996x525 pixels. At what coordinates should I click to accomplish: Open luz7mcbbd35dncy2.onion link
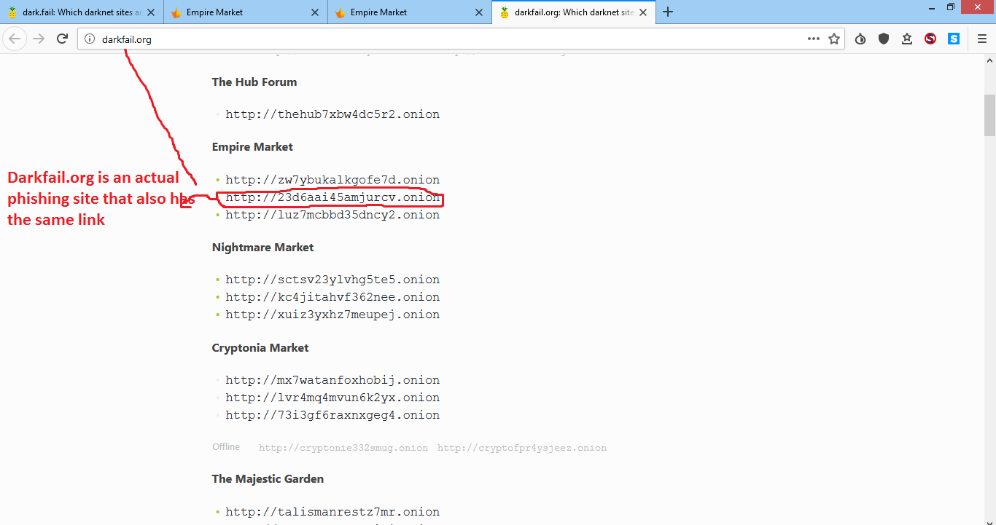(x=332, y=215)
